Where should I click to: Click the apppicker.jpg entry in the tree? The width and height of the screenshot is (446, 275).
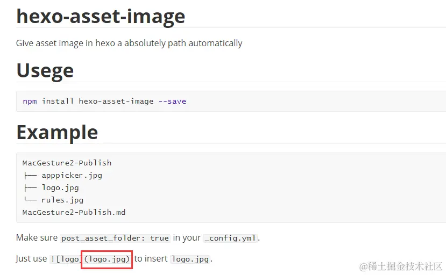(72, 175)
